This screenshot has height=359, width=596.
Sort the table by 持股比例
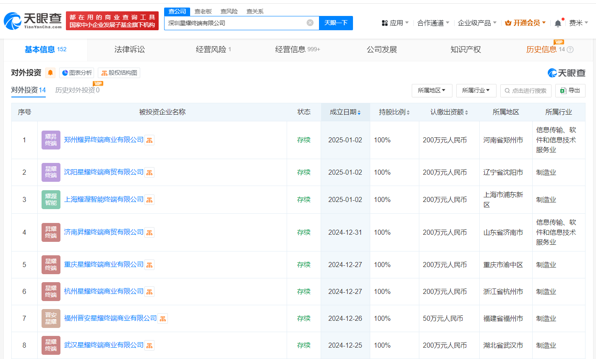(x=394, y=112)
